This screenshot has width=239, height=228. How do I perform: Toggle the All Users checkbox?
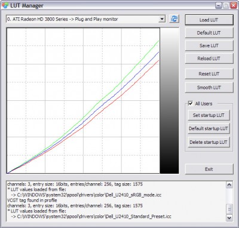coord(191,103)
